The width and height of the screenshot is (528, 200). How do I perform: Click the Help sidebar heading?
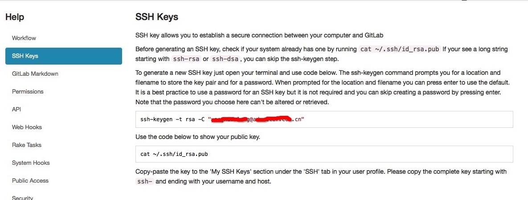point(15,17)
